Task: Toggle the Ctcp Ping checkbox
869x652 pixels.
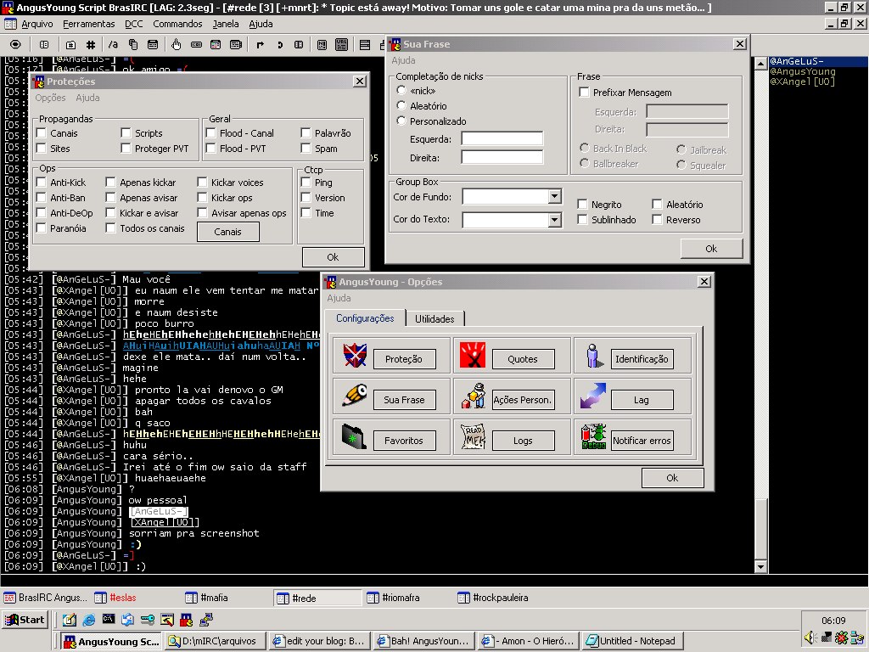Action: (306, 183)
